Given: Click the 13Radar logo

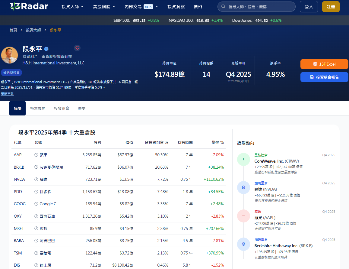Looking at the screenshot, I should pyautogui.click(x=29, y=6).
